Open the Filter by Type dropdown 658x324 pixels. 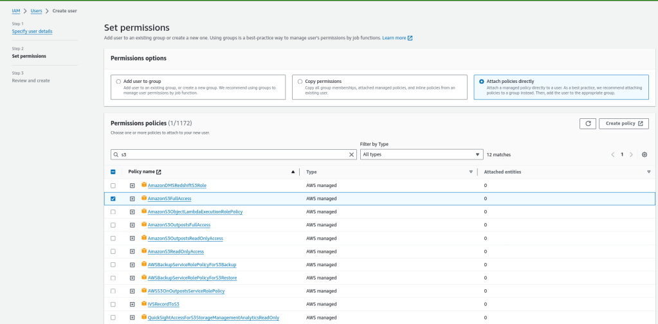(x=421, y=155)
